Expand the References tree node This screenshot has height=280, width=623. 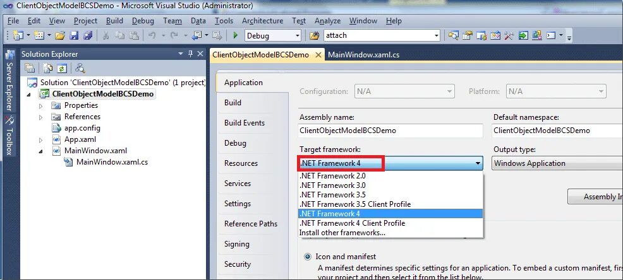click(x=40, y=117)
